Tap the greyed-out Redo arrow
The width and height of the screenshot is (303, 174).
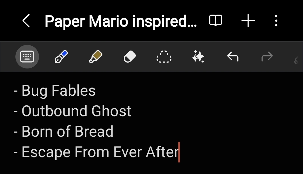pos(267,57)
